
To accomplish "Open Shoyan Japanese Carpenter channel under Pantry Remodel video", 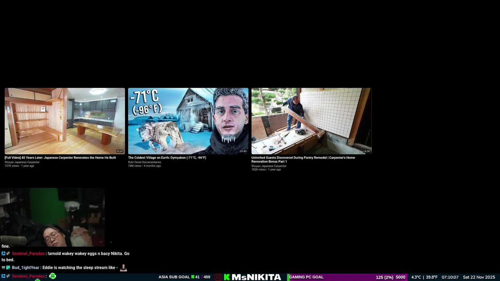I will (269, 166).
